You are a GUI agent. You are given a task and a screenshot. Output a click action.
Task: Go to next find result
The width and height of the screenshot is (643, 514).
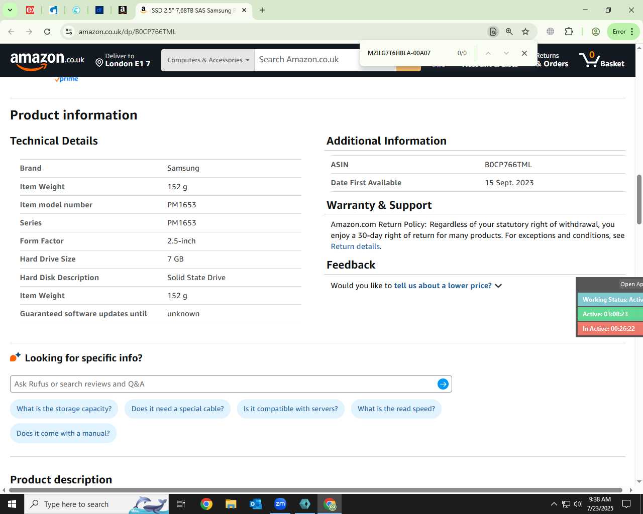[x=506, y=53]
